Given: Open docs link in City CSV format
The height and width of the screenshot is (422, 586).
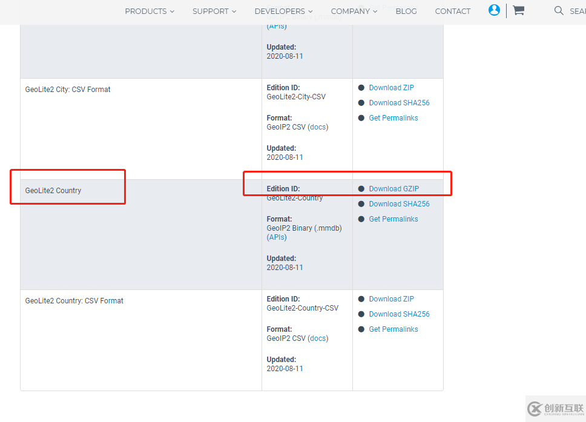Looking at the screenshot, I should [x=318, y=127].
